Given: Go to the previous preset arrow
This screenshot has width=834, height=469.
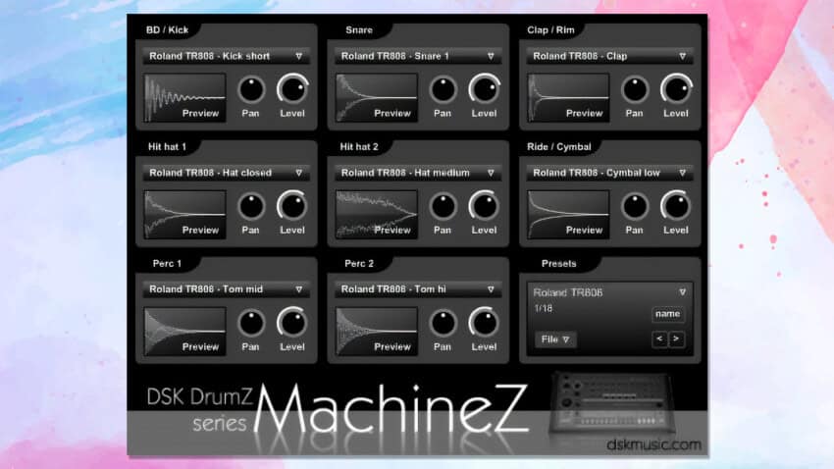Looking at the screenshot, I should click(659, 339).
